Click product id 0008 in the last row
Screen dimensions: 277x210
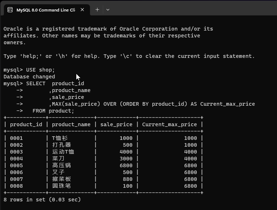[x=16, y=186]
